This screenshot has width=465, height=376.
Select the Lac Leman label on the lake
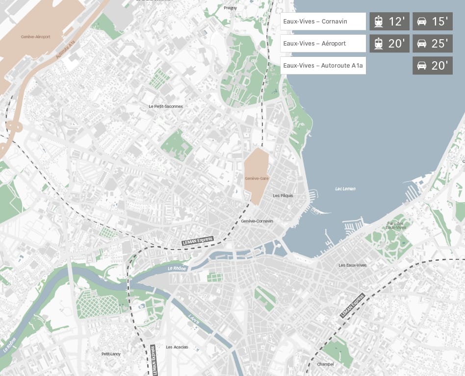pos(345,189)
